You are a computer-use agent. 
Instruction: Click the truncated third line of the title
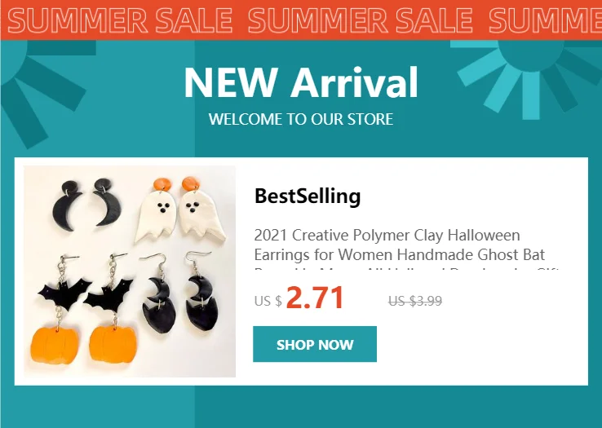click(x=406, y=269)
